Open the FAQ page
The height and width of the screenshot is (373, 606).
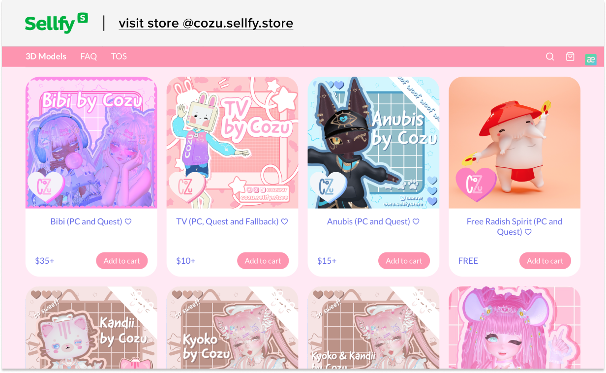[x=89, y=57]
